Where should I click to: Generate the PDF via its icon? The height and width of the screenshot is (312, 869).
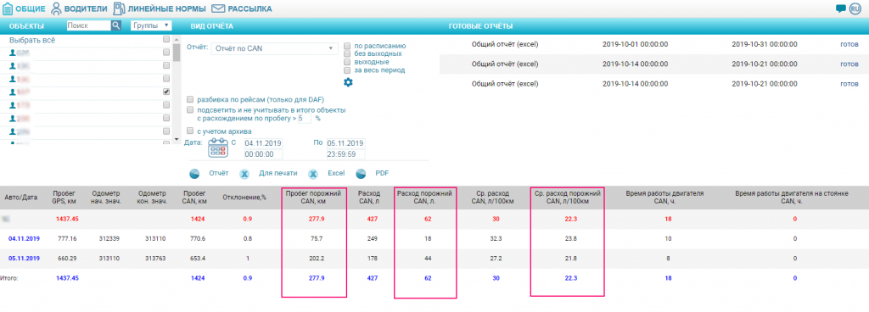pyautogui.click(x=362, y=173)
